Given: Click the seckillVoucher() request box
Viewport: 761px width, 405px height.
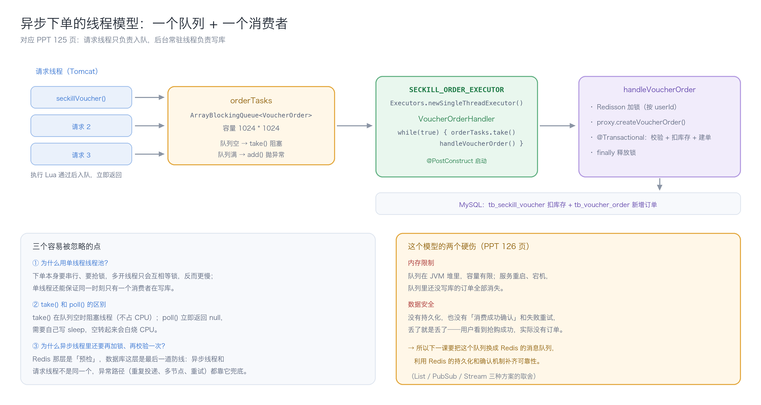Looking at the screenshot, I should [x=81, y=97].
